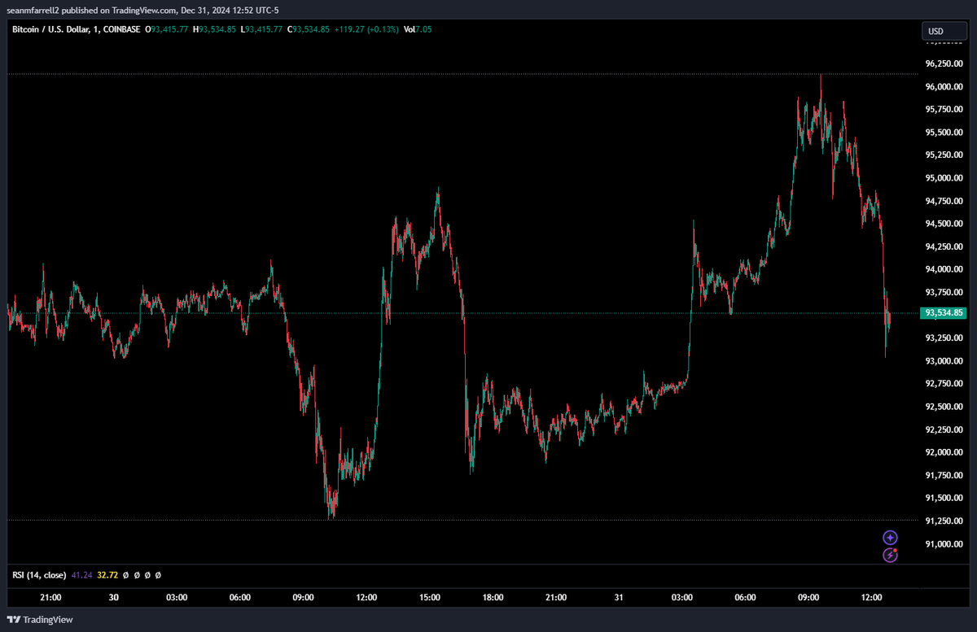Click the high value H93,534.85
977x632 pixels.
pos(215,29)
